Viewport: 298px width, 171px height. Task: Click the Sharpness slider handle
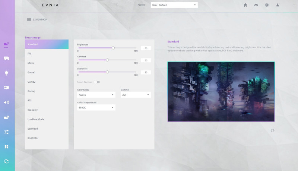pos(107,72)
